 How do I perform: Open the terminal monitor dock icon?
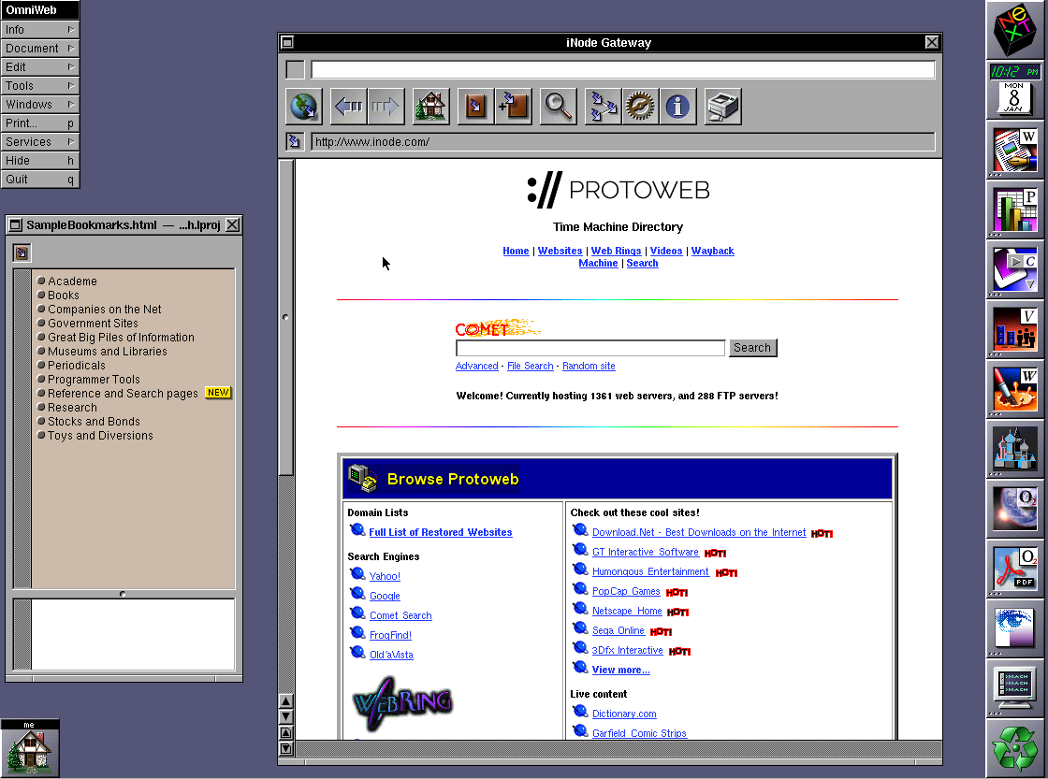click(x=1015, y=688)
